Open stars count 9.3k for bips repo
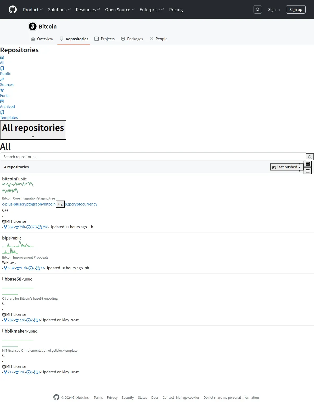The height and width of the screenshot is (411, 314). (x=22, y=268)
